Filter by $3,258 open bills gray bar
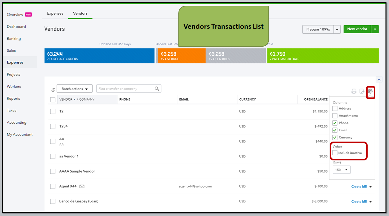389x216 pixels. 236,56
